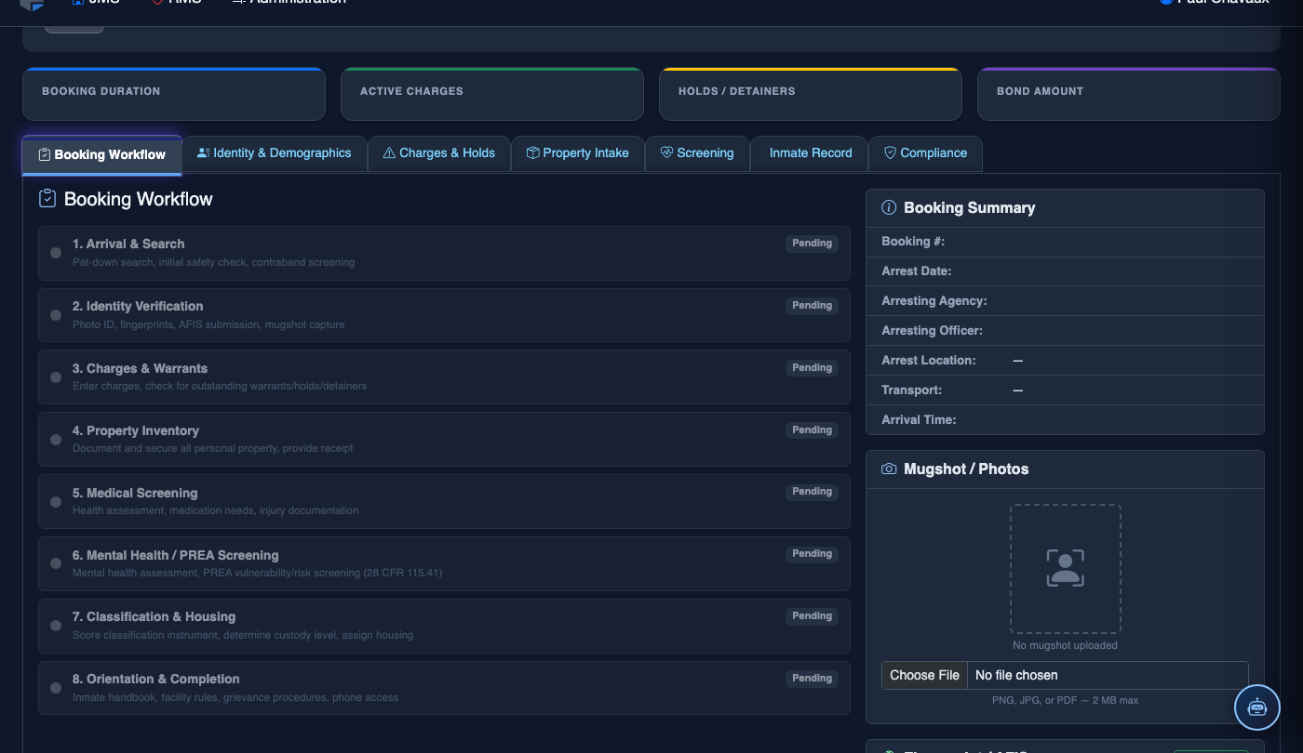
Task: Go to the Property Intake tab
Action: (x=577, y=153)
